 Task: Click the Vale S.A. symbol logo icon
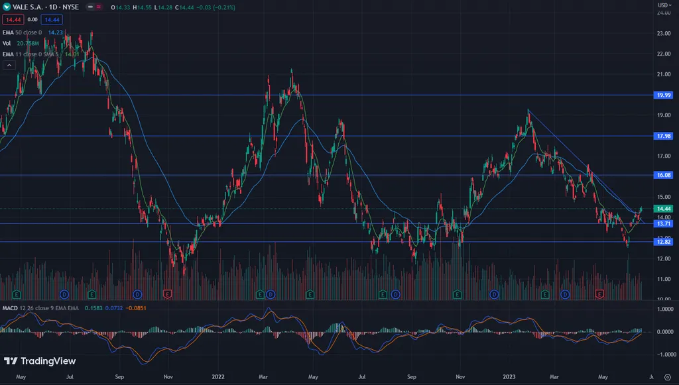click(7, 7)
